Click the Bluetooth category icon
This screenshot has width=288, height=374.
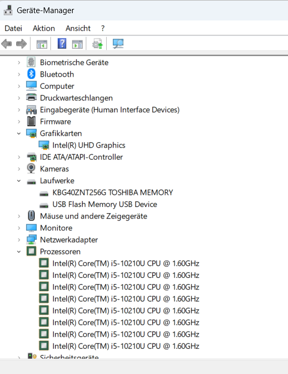tap(31, 74)
